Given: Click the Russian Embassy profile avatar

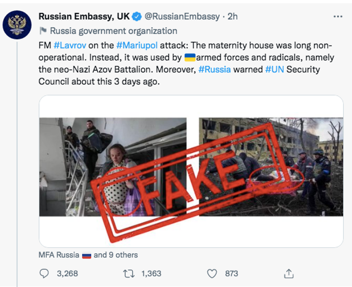Looking at the screenshot, I should click(x=17, y=25).
